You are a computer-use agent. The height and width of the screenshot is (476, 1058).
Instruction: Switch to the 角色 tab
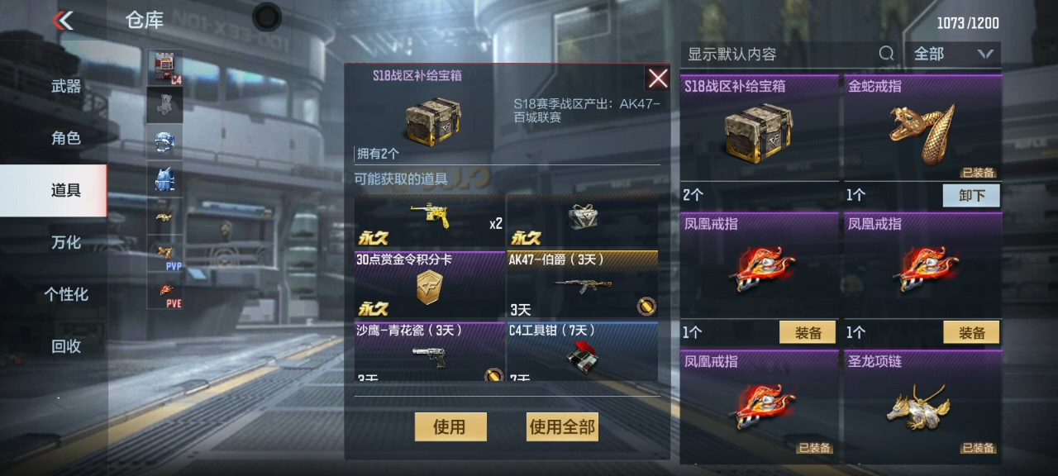pos(66,138)
